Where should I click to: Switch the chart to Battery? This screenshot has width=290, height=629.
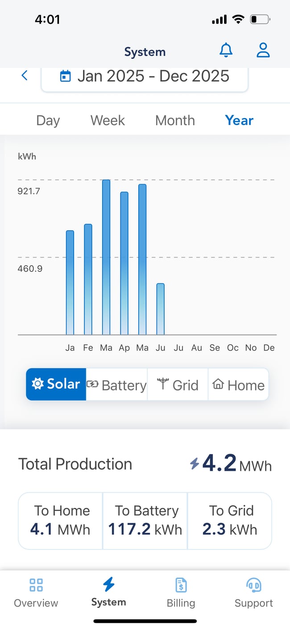pos(116,384)
